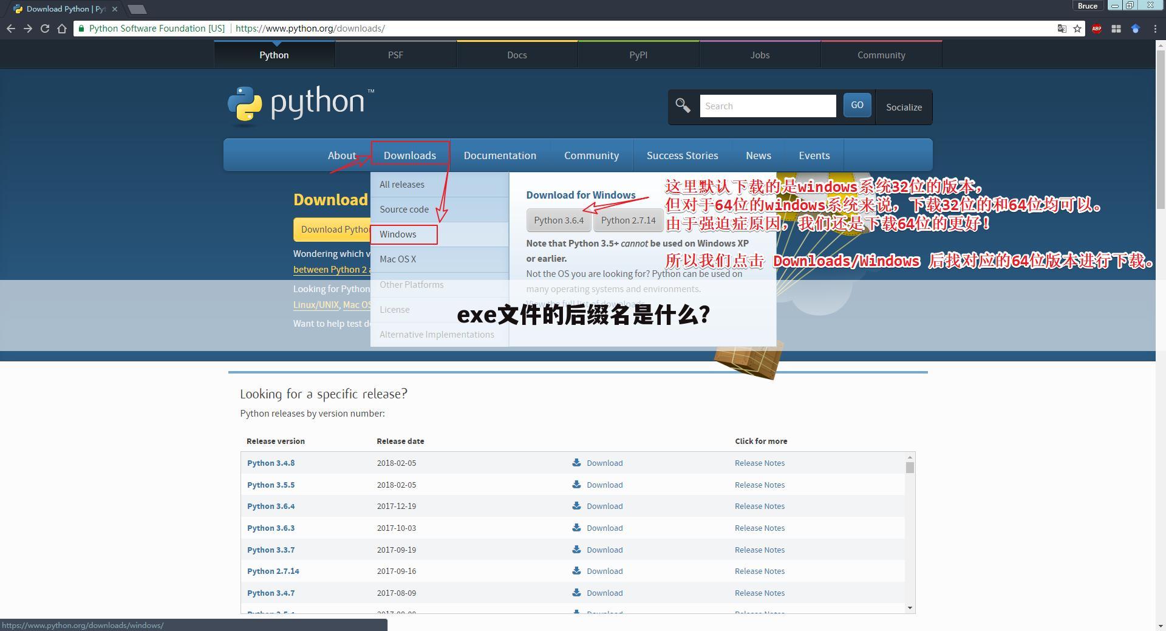Choose Windows from Downloads dropdown
The width and height of the screenshot is (1166, 631).
tap(440, 234)
